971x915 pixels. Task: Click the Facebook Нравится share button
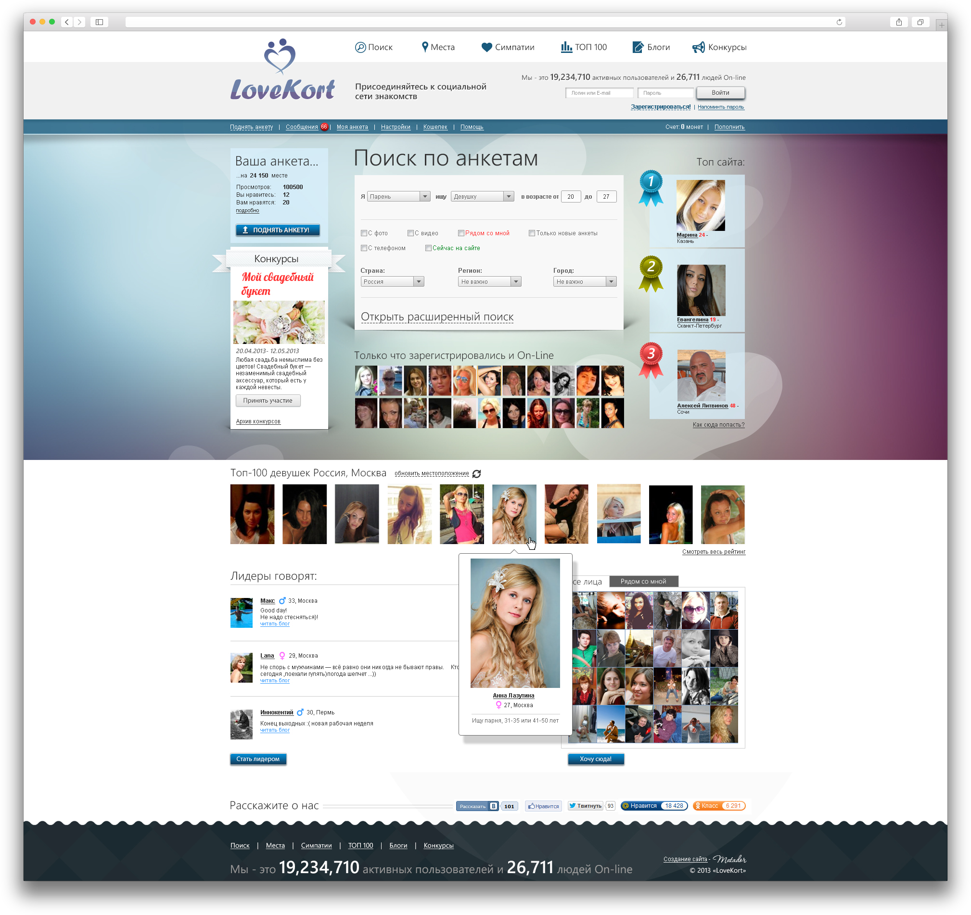tap(543, 806)
